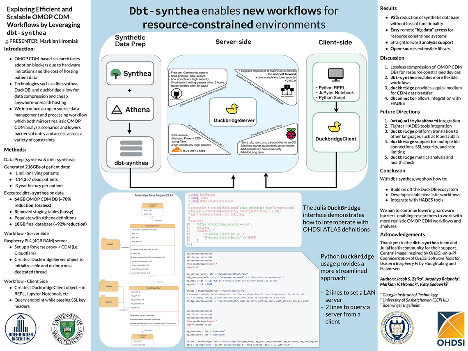Click the presenter person icon
Image resolution: width=468 pixels, height=351 pixels.
[7, 41]
